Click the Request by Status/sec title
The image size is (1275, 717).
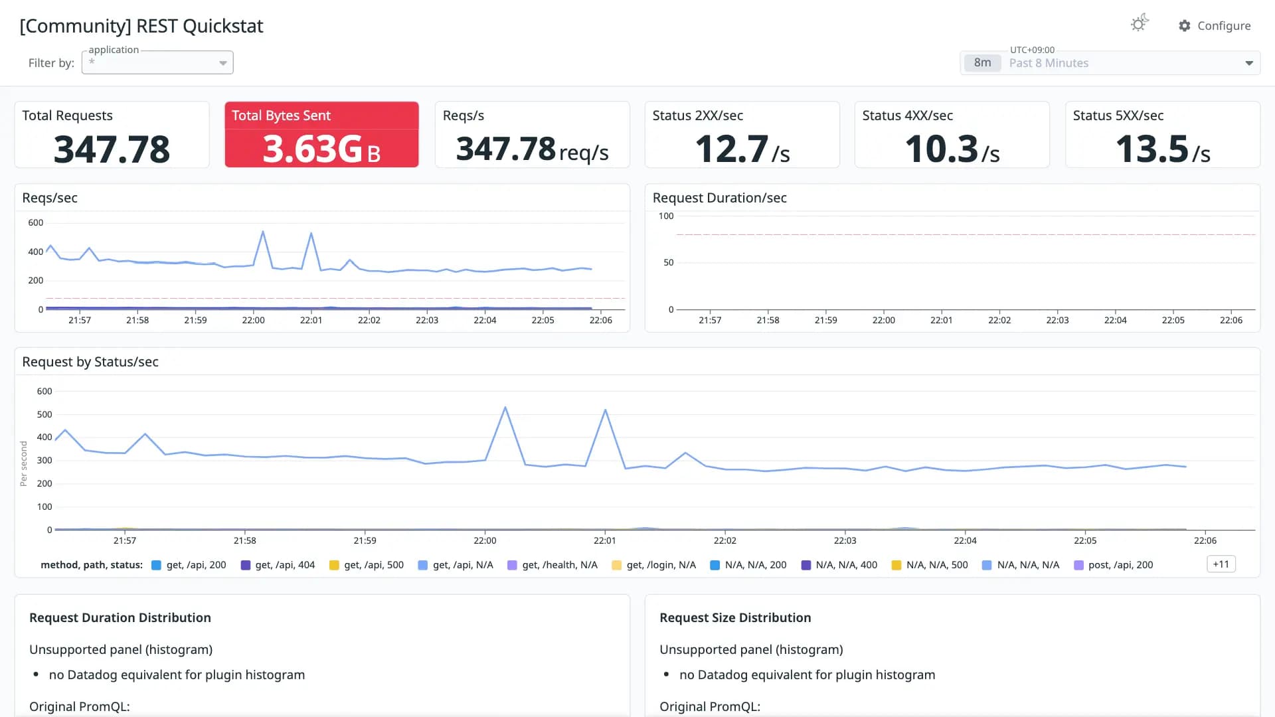click(90, 362)
